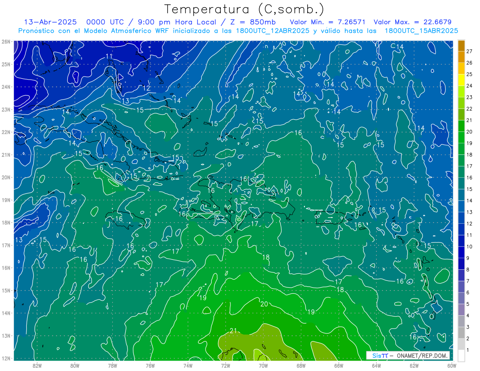Click the "78W" longitude axis label

click(112, 365)
